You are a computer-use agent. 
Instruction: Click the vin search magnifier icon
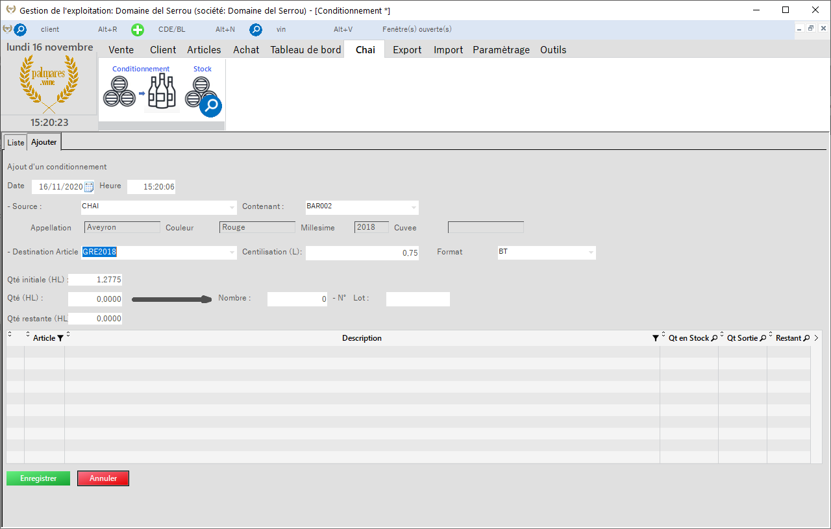[256, 29]
